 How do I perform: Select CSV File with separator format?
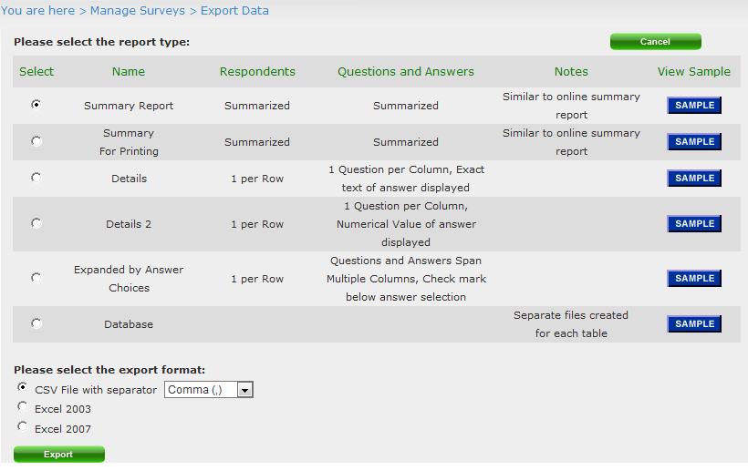pos(22,387)
